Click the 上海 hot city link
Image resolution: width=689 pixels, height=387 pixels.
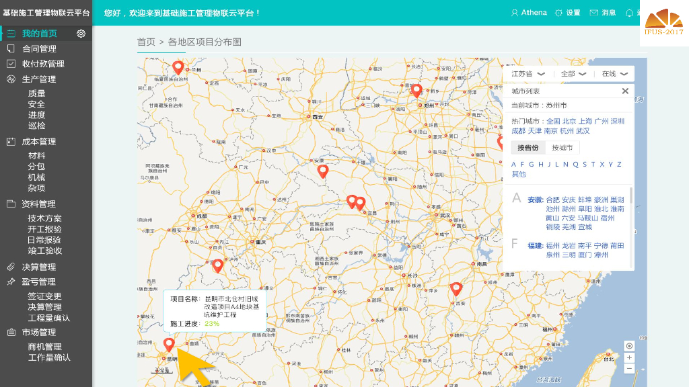(x=585, y=122)
